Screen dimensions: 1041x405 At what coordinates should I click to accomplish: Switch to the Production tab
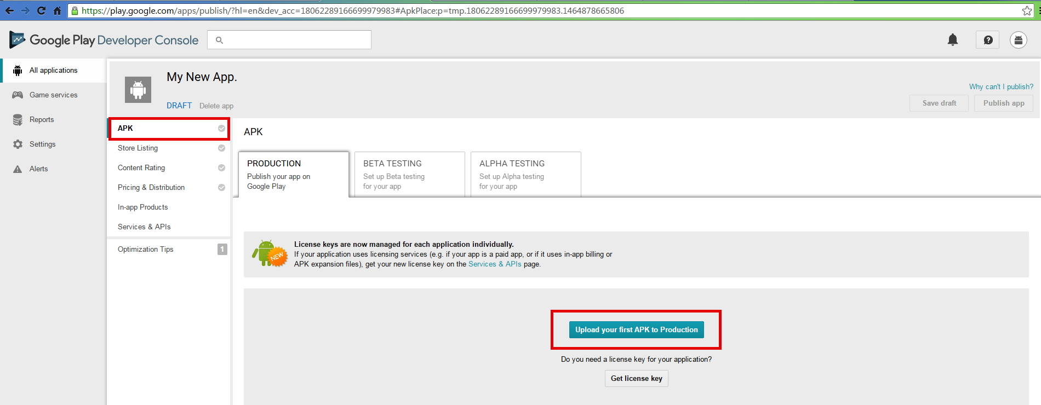coord(294,175)
